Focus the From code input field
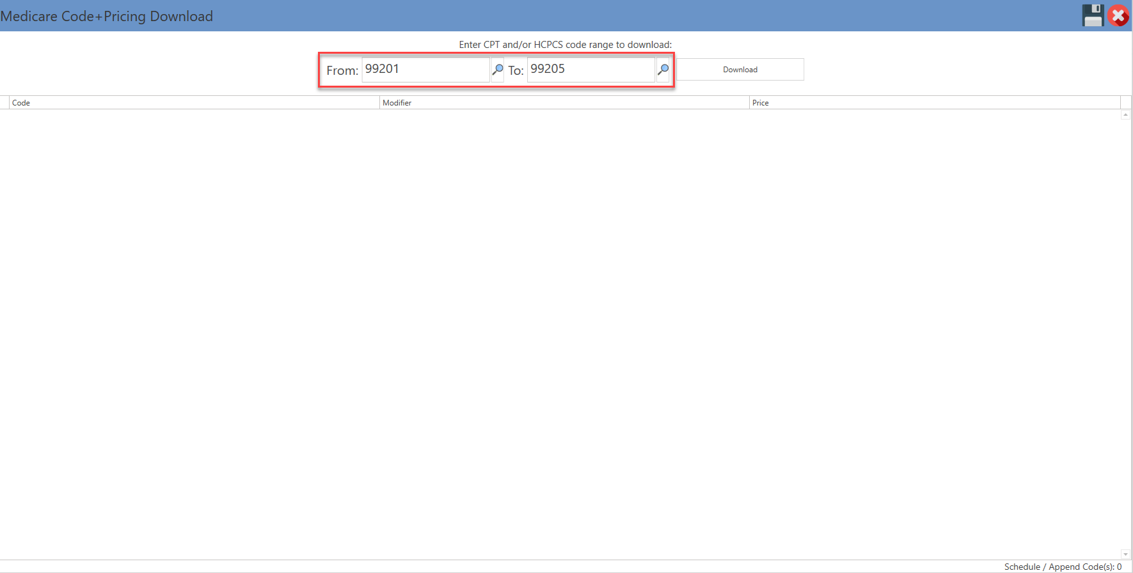1133x573 pixels. pyautogui.click(x=425, y=70)
